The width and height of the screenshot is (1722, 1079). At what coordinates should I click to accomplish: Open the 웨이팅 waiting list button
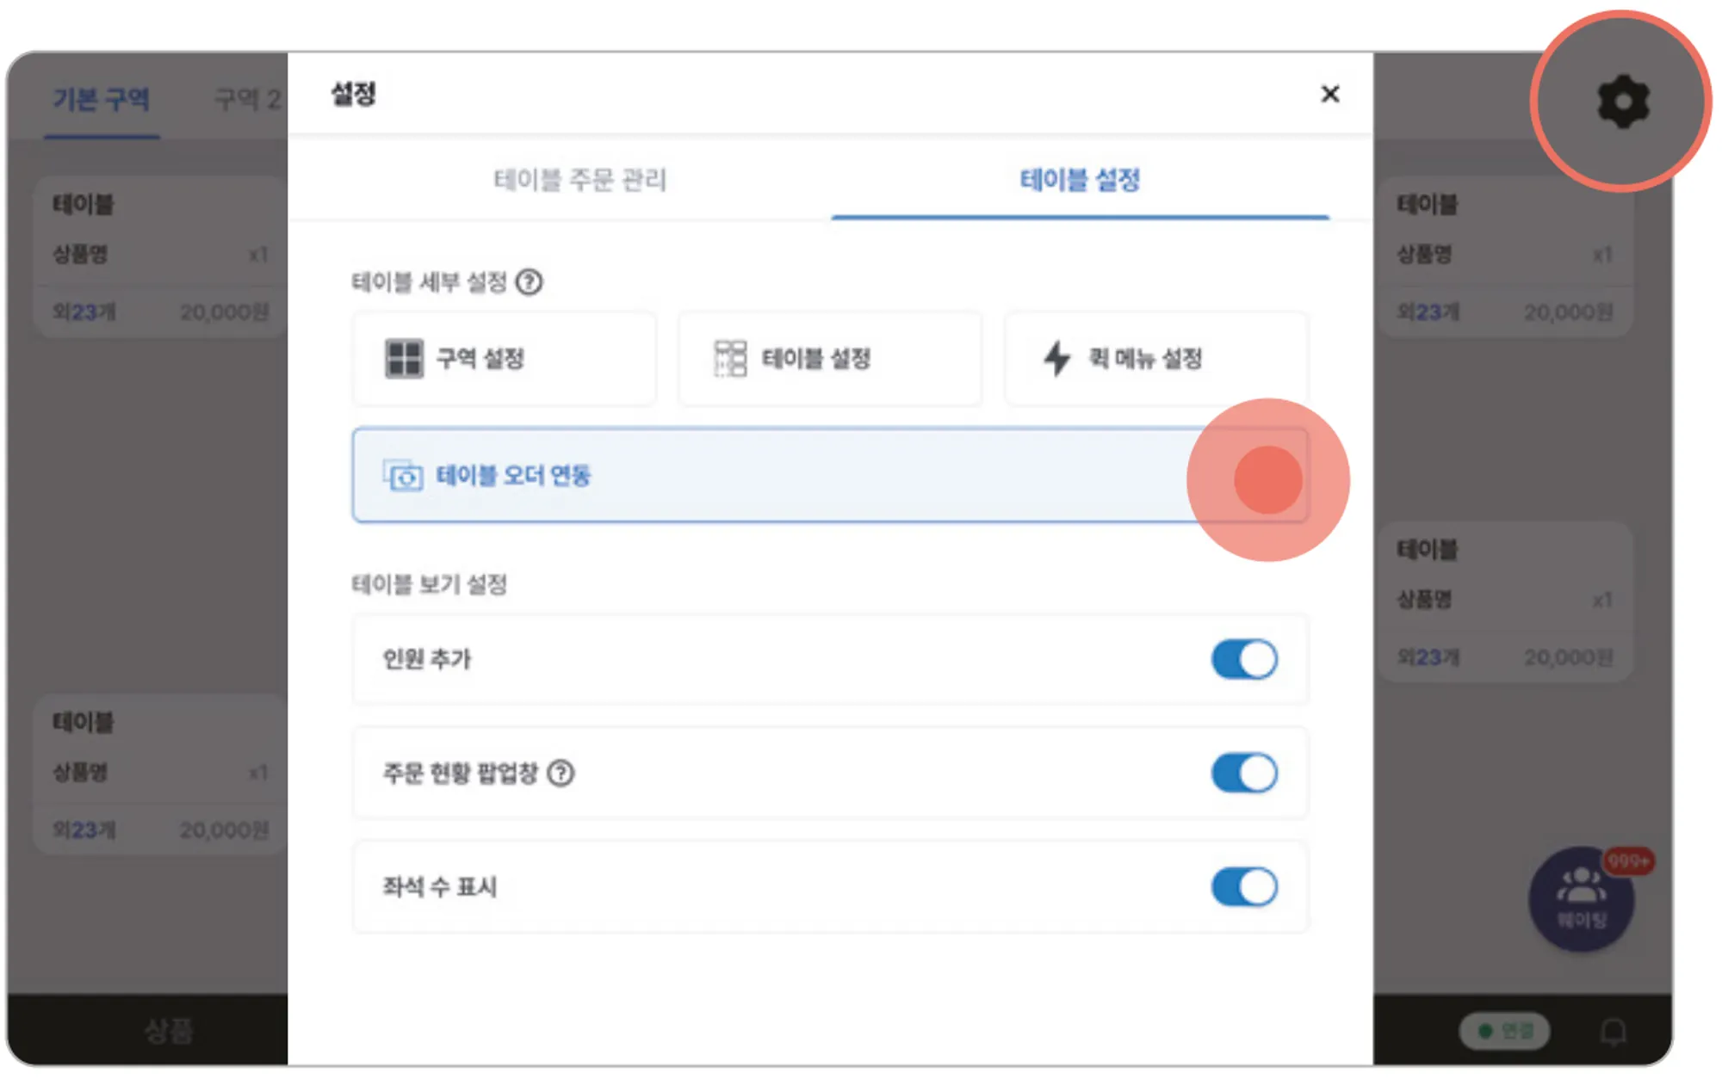(x=1582, y=899)
